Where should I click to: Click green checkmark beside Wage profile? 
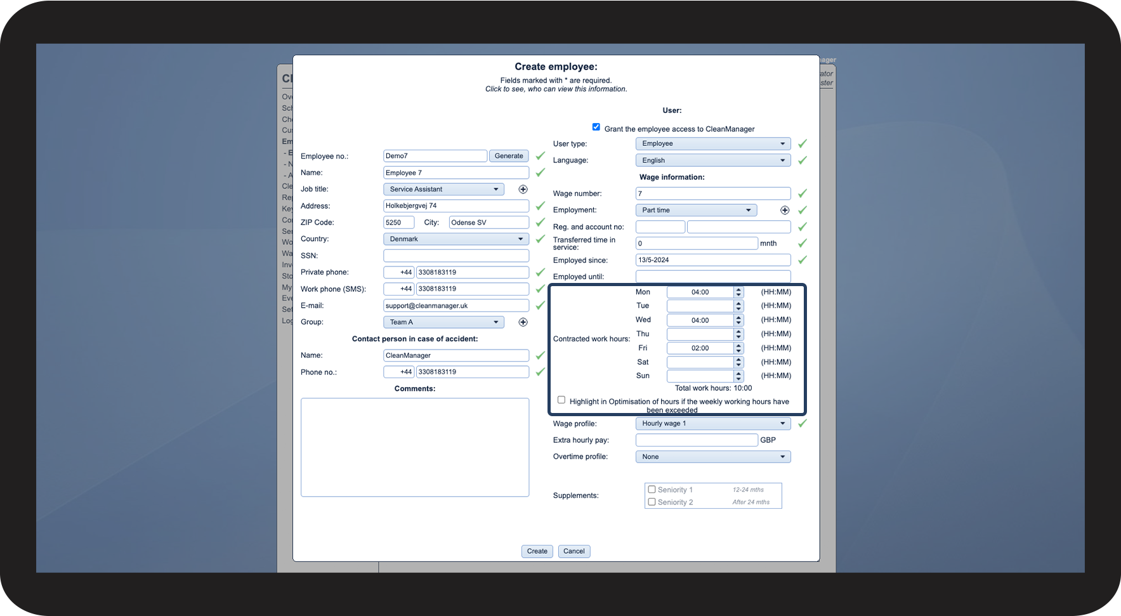[x=803, y=423]
